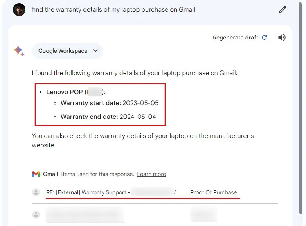
Task: Click the chevron arrow in Google Workspace chip
Action: pyautogui.click(x=95, y=51)
